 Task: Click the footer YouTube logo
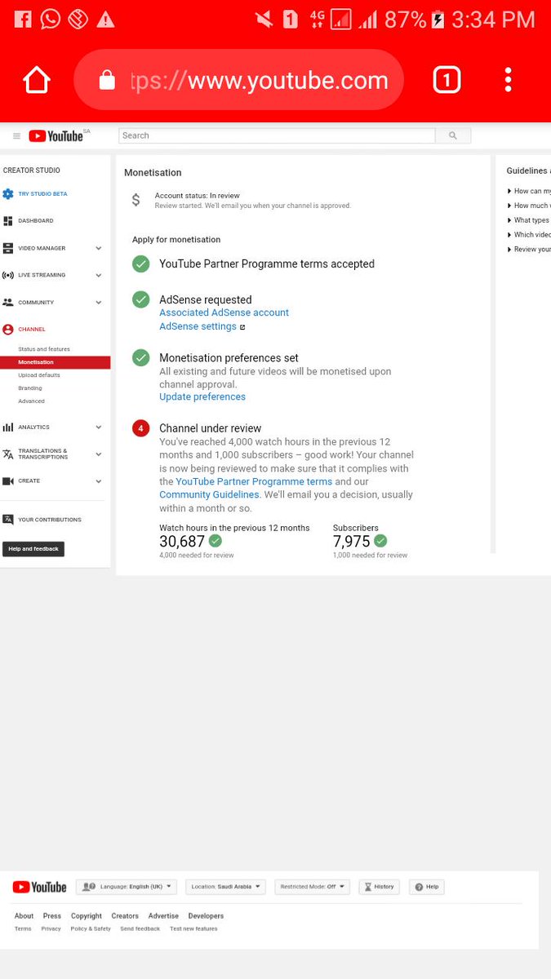40,887
